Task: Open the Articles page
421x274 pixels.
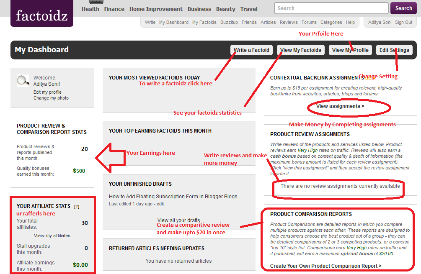Action: click(x=268, y=22)
